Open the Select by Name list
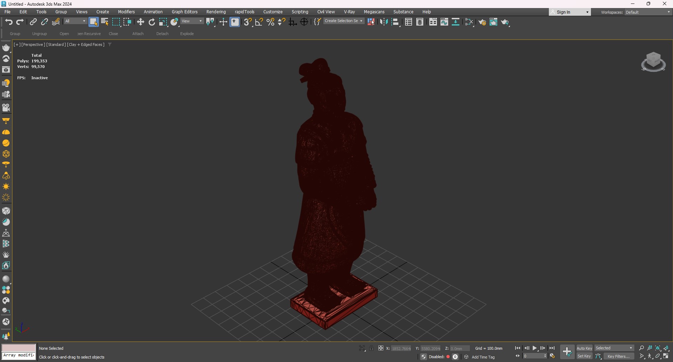Image resolution: width=673 pixels, height=362 pixels. [x=105, y=22]
